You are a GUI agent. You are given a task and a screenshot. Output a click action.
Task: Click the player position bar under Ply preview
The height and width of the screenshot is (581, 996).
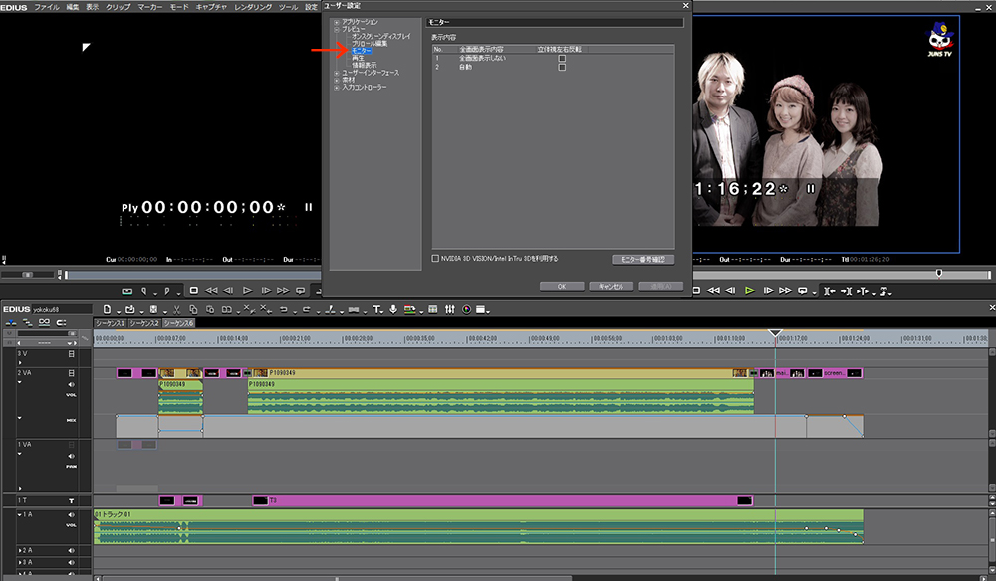click(193, 275)
